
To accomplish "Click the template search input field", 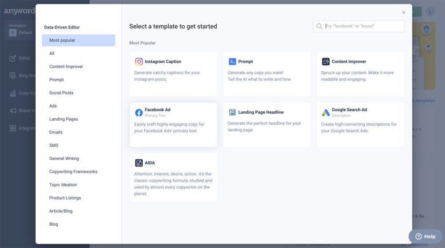I will click(359, 26).
